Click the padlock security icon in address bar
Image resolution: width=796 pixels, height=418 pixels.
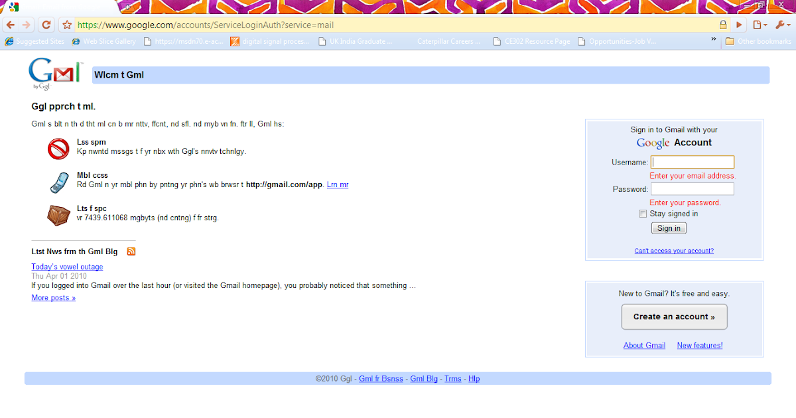tap(723, 25)
